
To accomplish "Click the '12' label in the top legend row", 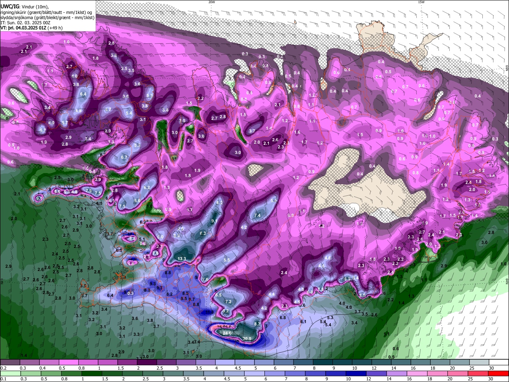I will point(374,368).
